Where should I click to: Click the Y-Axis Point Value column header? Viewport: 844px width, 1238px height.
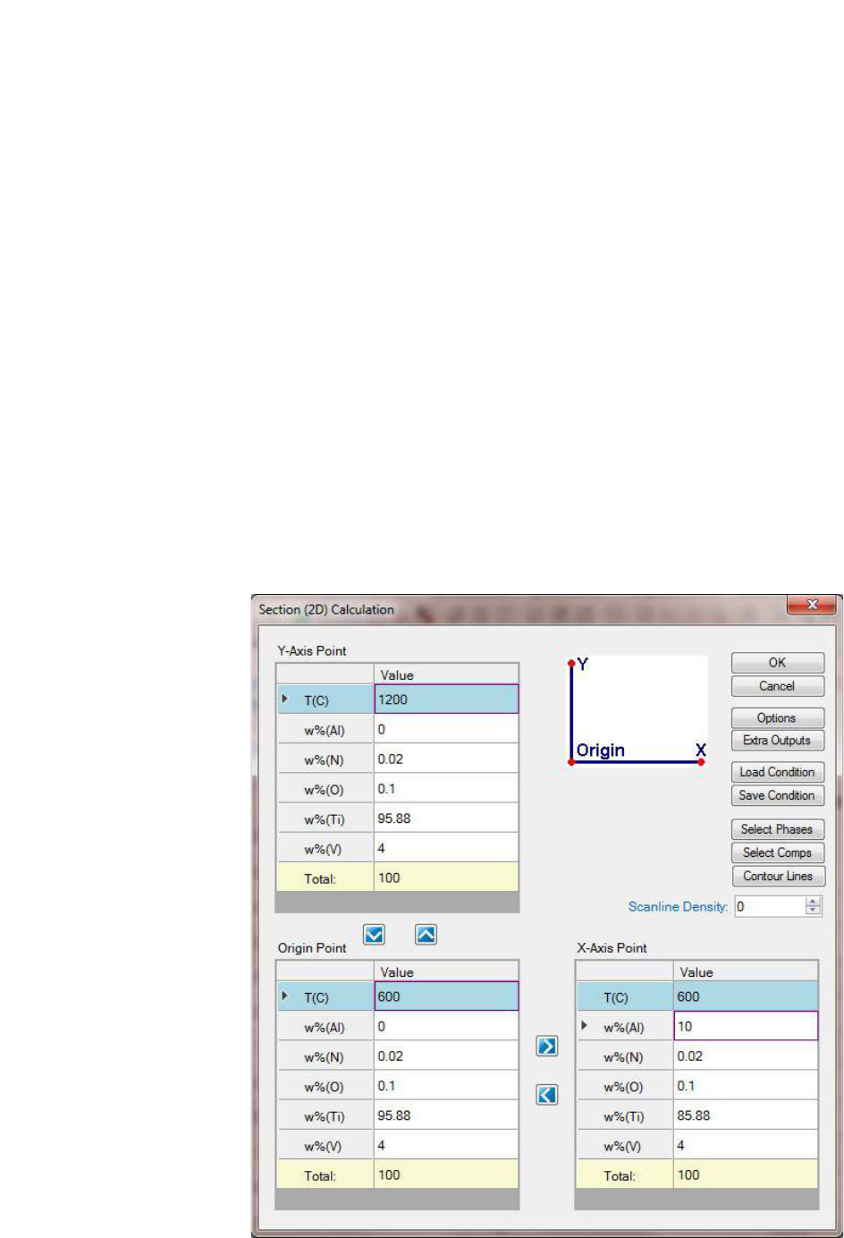(446, 674)
